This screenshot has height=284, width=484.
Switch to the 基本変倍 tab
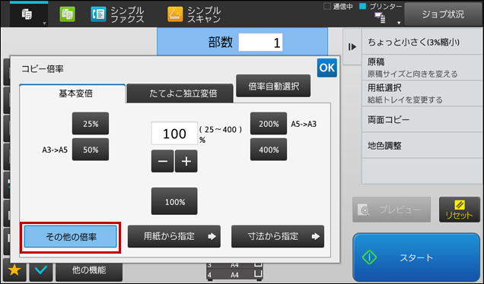click(72, 93)
